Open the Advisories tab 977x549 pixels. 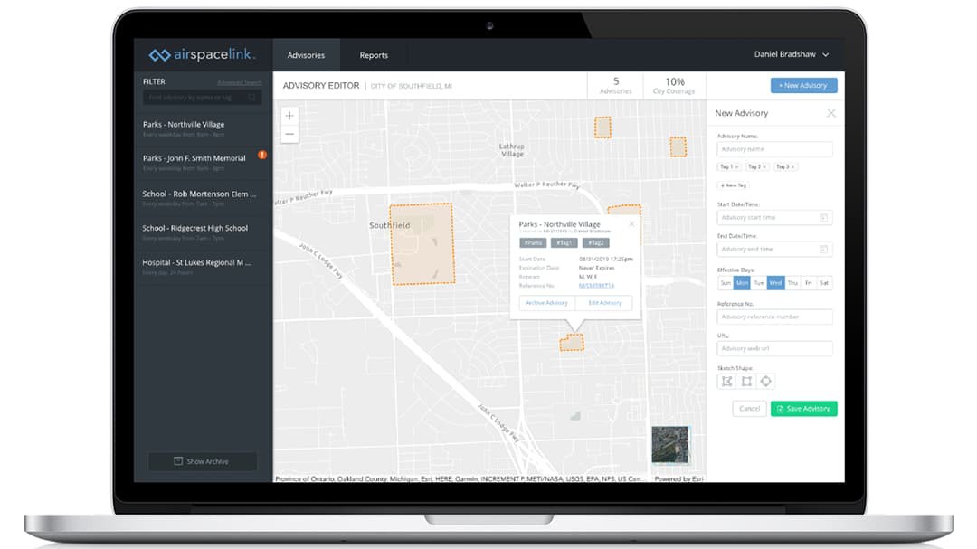[306, 55]
